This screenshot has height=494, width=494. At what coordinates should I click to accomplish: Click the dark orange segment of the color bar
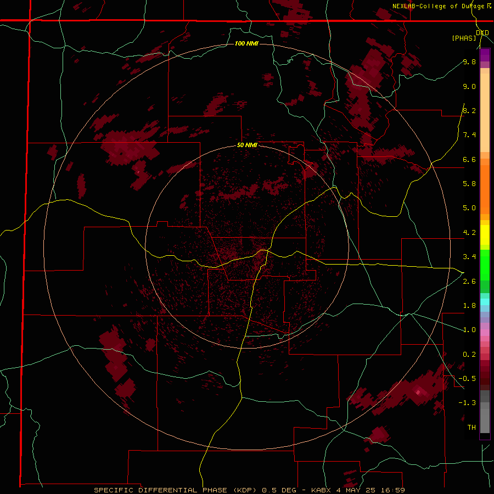coord(485,190)
